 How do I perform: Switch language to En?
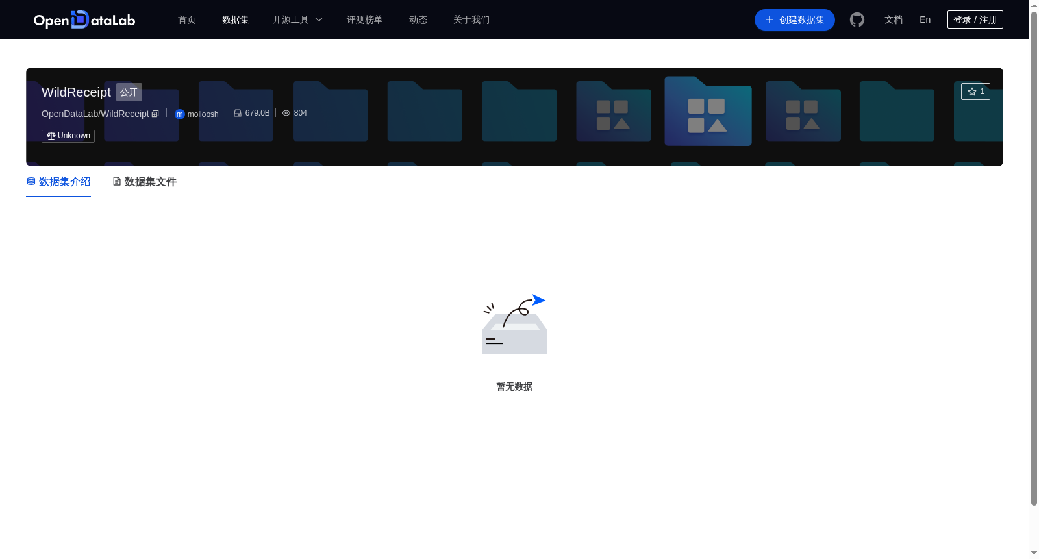point(925,19)
